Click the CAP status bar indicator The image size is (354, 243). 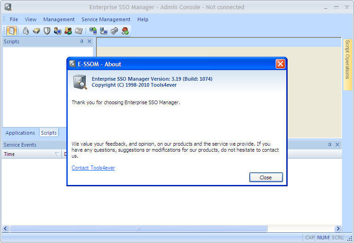[x=310, y=237]
